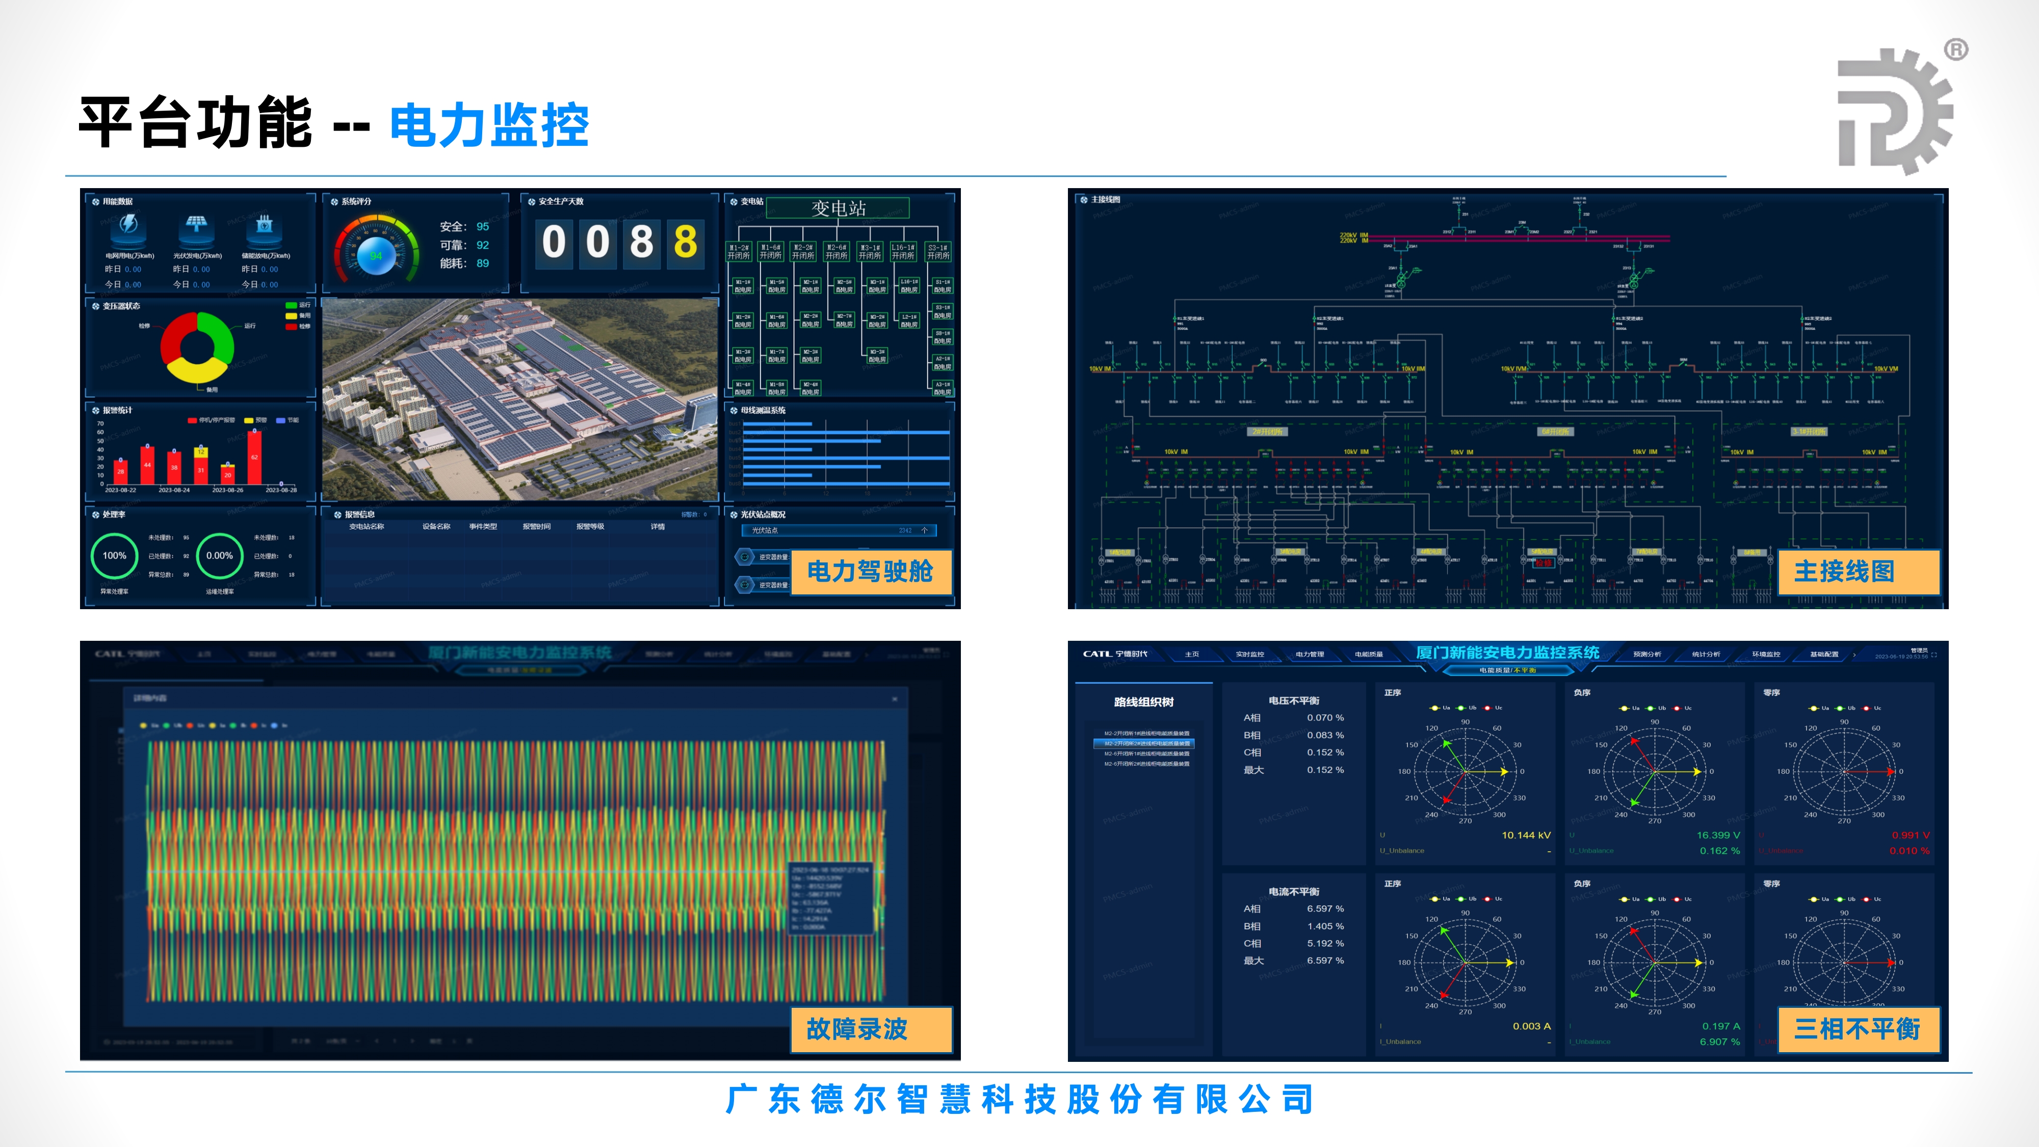Open the 电能质量 tab in 三相不平衡 screen
This screenshot has height=1147, width=2039.
[x=1369, y=655]
